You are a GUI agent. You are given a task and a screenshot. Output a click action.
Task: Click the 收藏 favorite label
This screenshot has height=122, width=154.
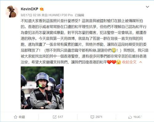point(22,117)
